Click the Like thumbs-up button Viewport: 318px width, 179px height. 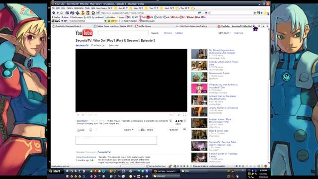(x=80, y=130)
